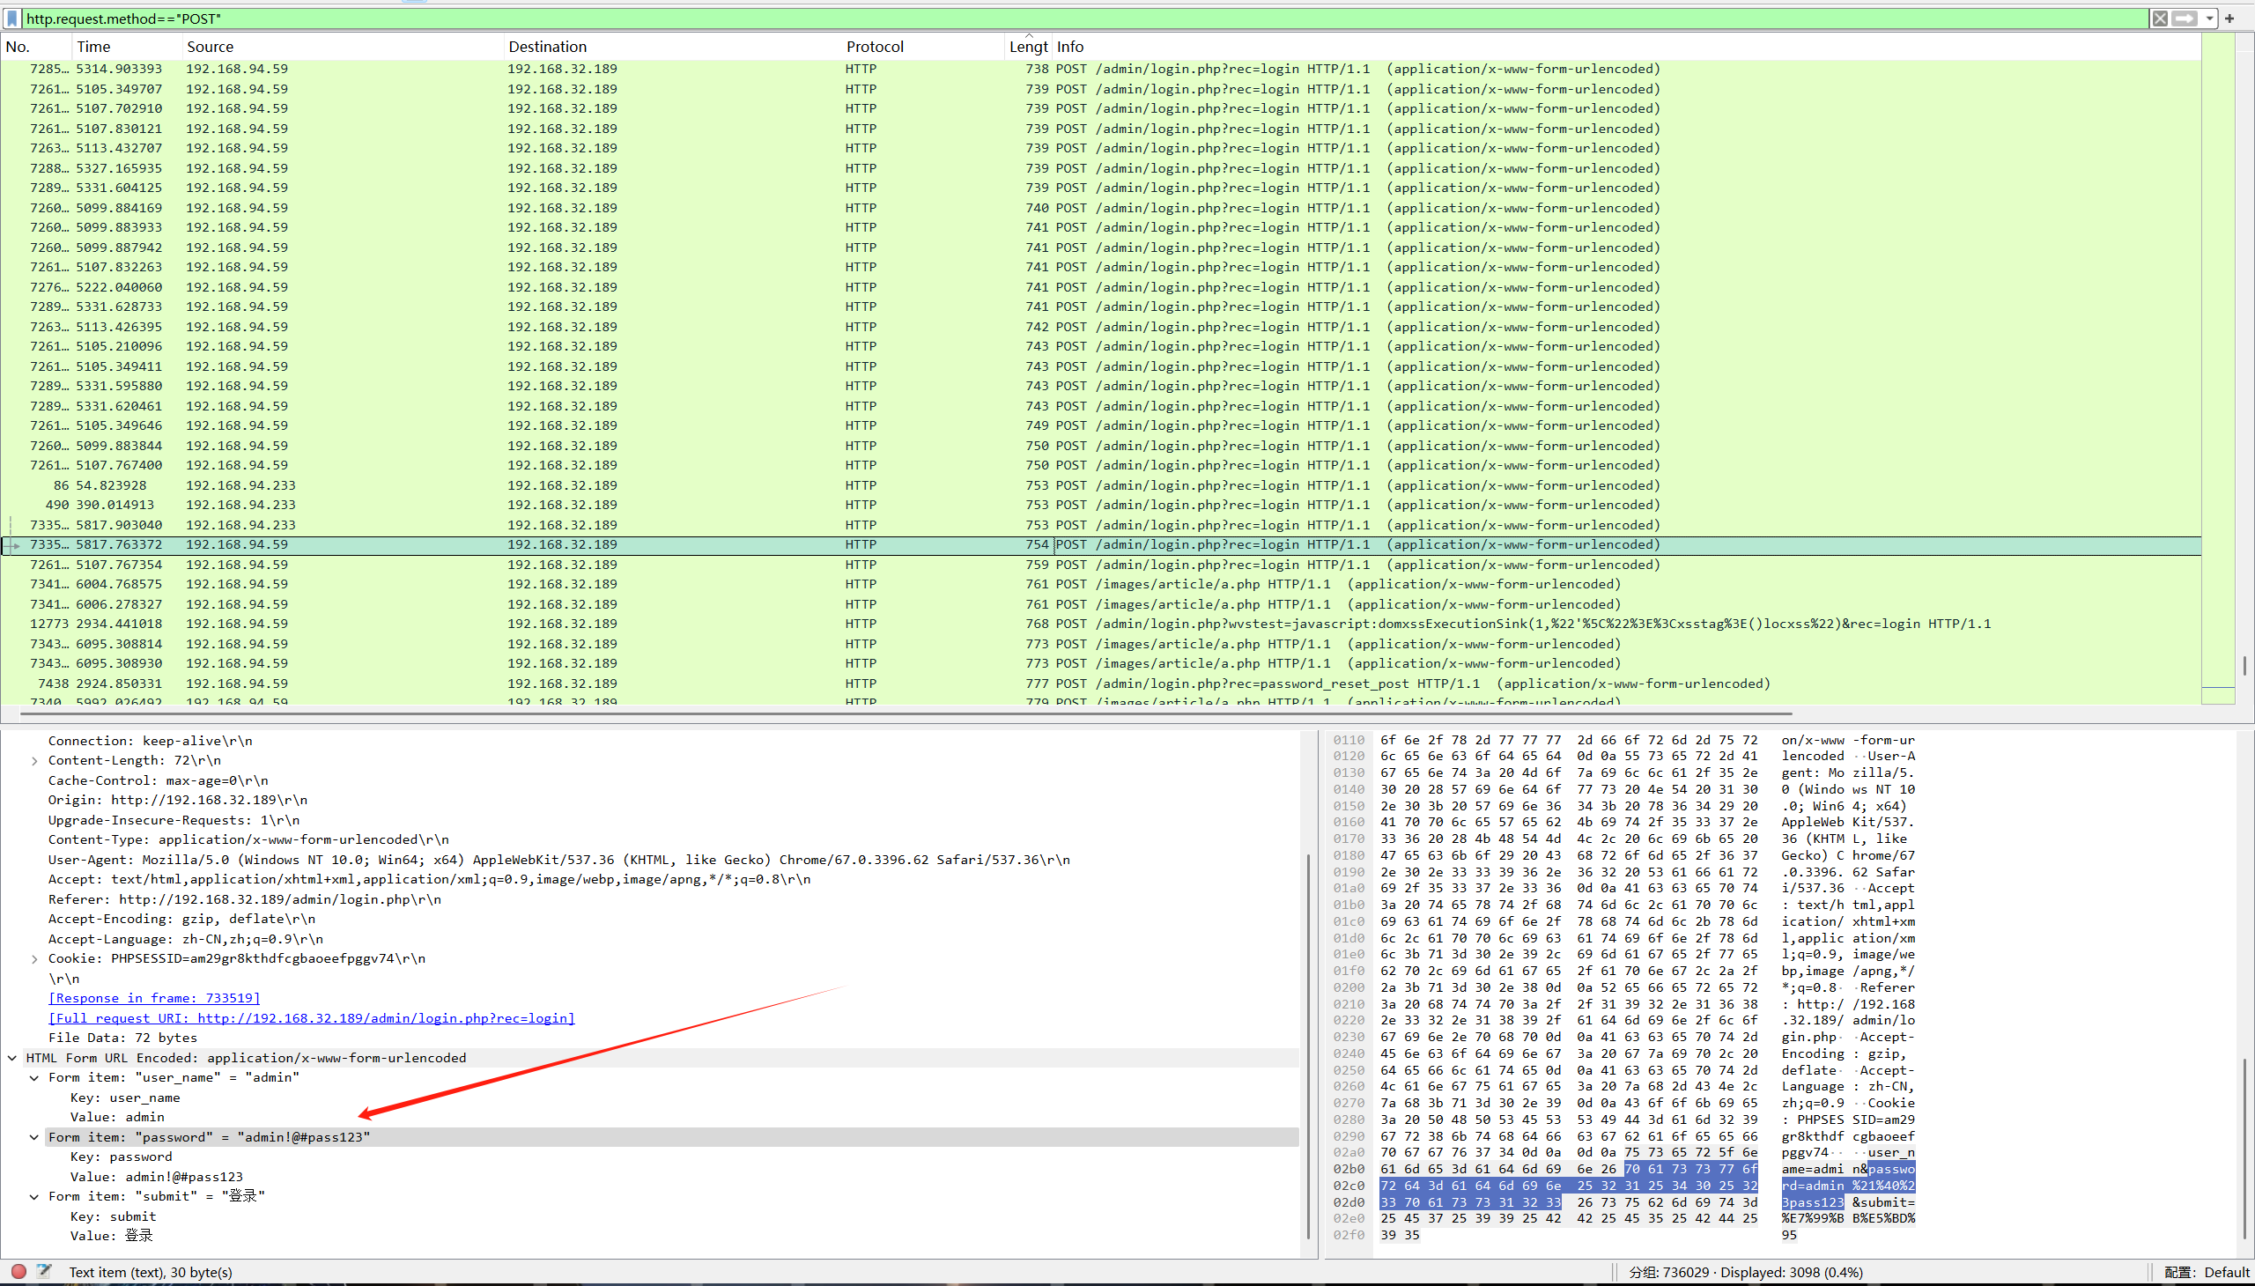The width and height of the screenshot is (2255, 1286).
Task: Expand the Cookie header field
Action: [34, 959]
